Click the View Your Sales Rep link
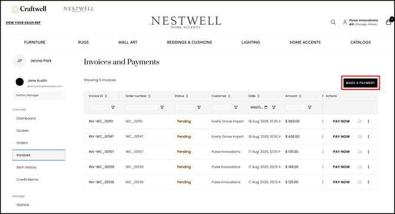395x214 pixels. point(23,22)
